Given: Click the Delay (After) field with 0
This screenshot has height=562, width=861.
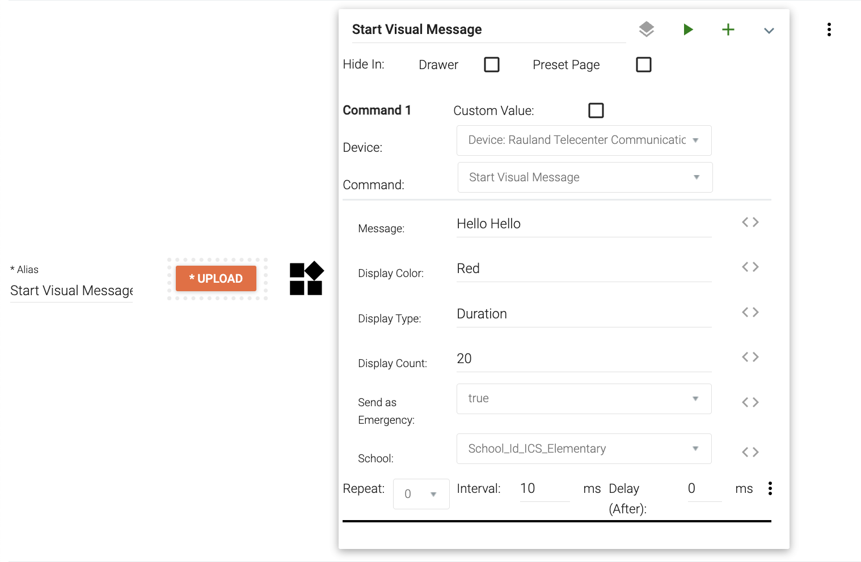Looking at the screenshot, I should click(x=704, y=489).
